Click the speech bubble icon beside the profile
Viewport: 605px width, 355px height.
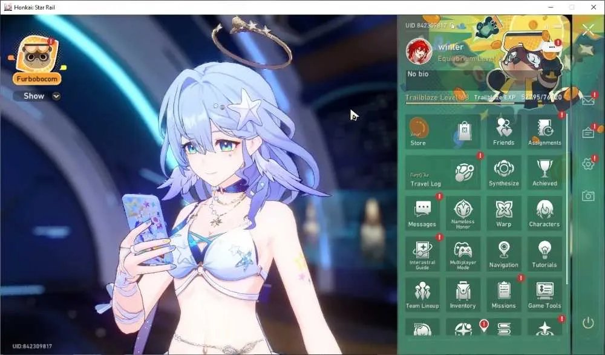552,47
